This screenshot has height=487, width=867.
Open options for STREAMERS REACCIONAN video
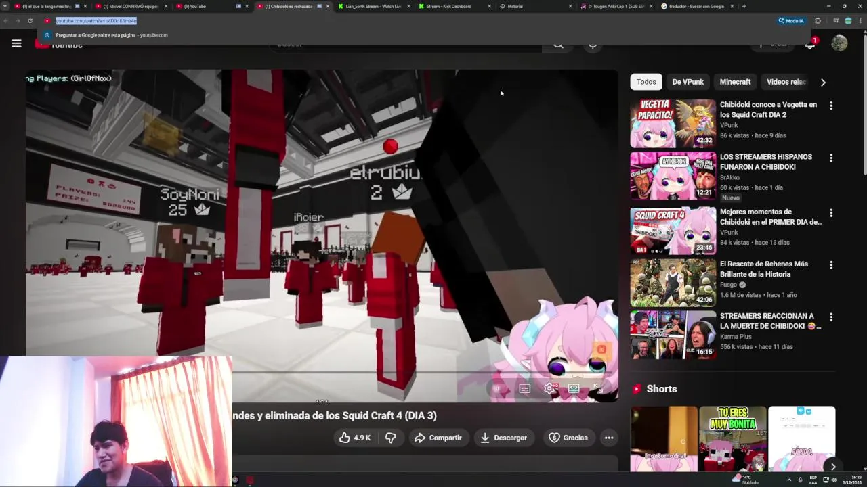831,317
